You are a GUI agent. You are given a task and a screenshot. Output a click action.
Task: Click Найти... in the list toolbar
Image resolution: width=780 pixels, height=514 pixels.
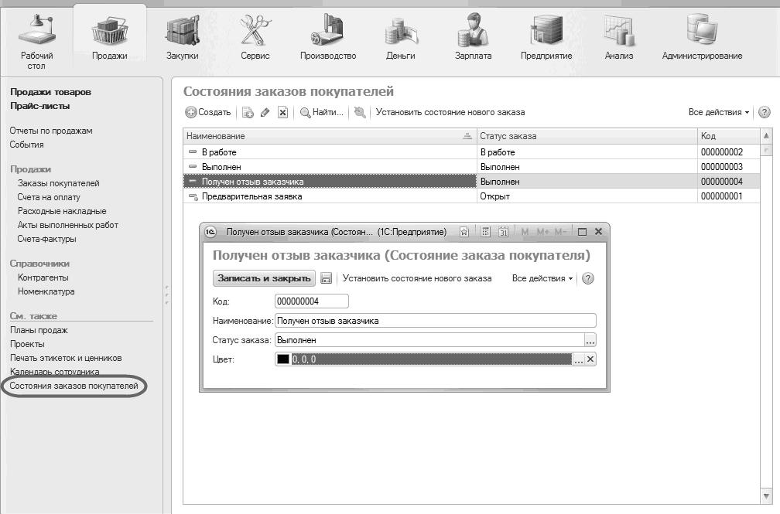[x=322, y=112]
